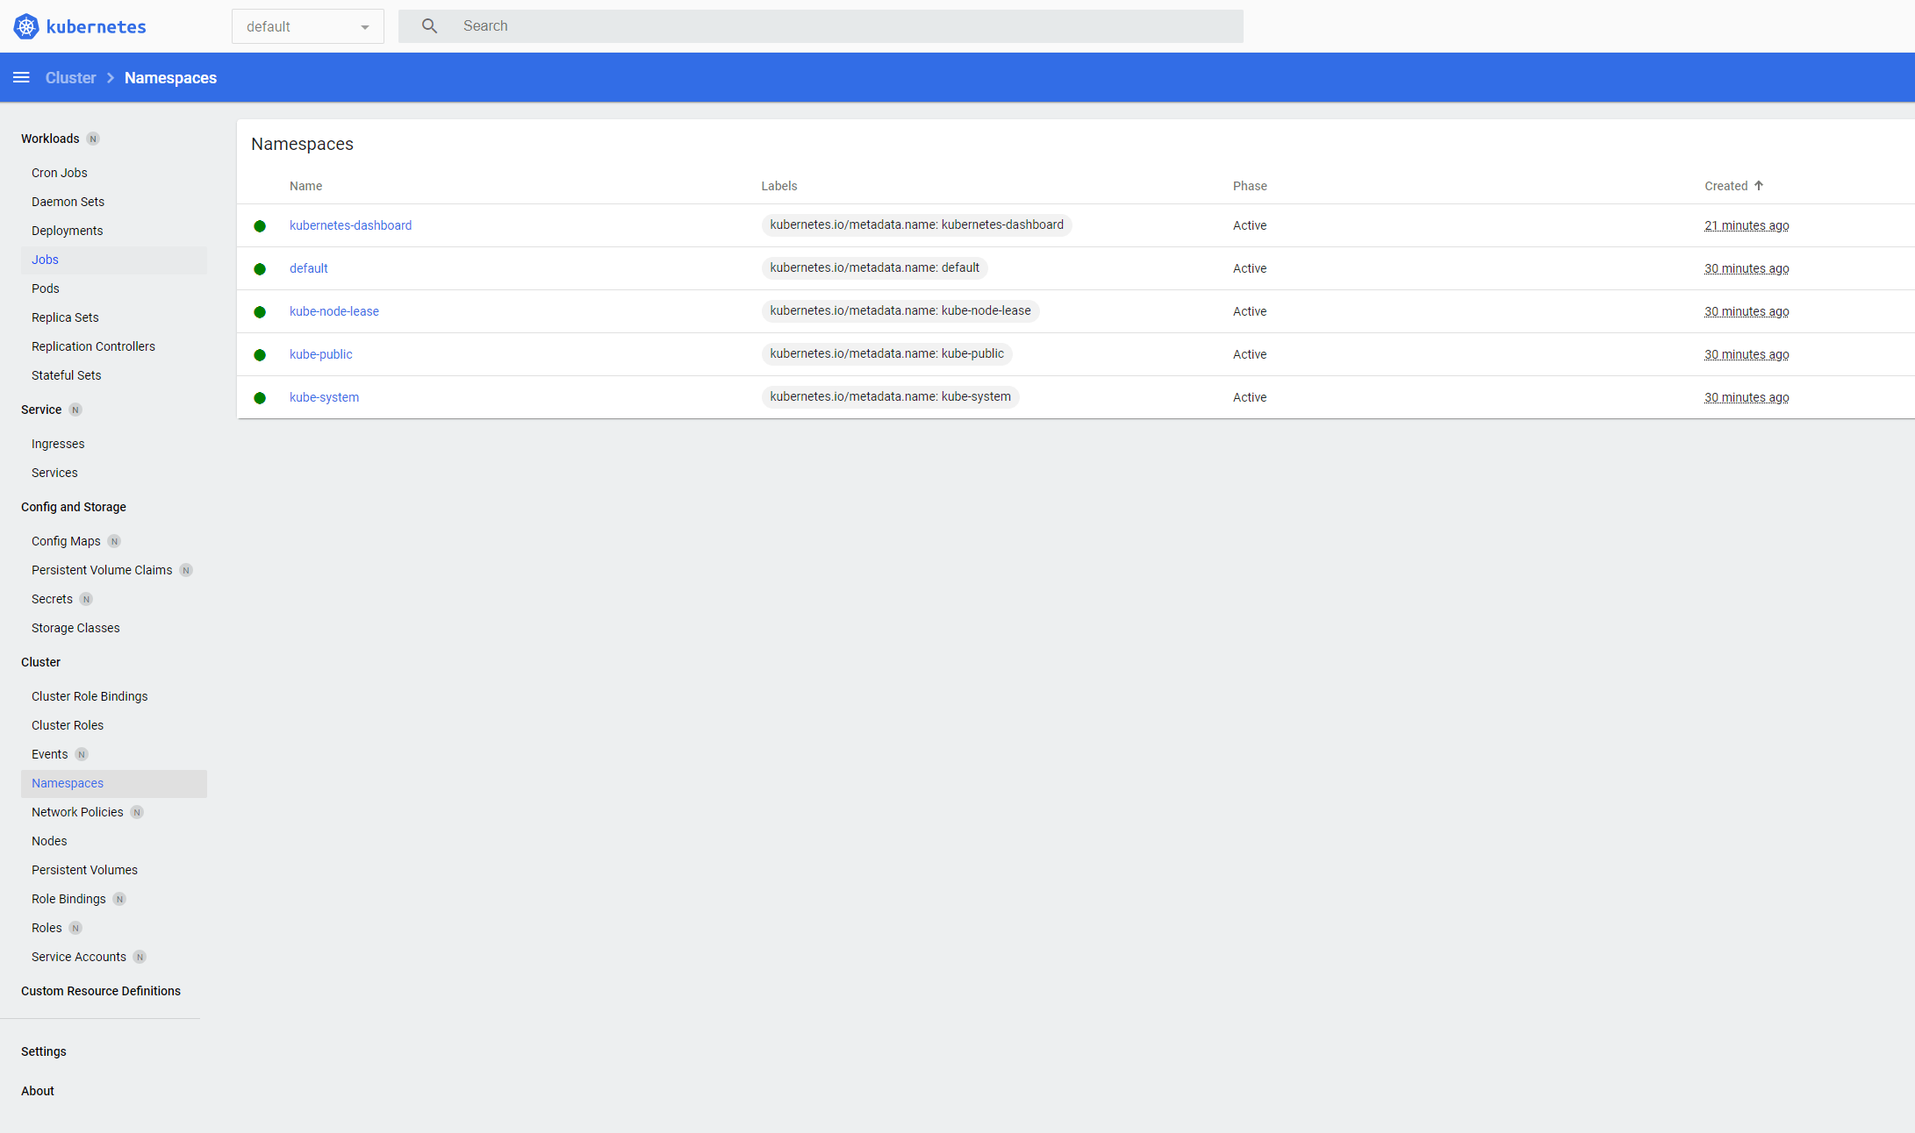
Task: Click the search magnifier icon
Action: pos(429,26)
